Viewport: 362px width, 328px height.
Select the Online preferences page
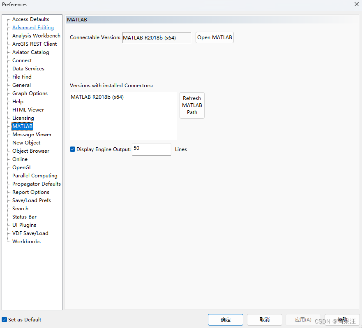[20, 159]
